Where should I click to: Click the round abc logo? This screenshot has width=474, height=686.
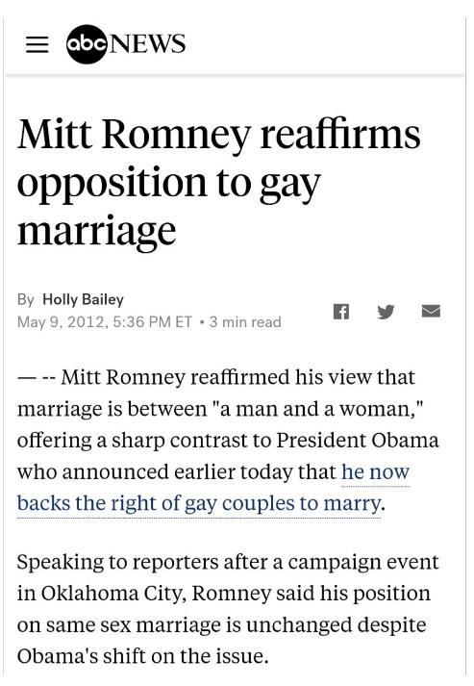click(87, 44)
